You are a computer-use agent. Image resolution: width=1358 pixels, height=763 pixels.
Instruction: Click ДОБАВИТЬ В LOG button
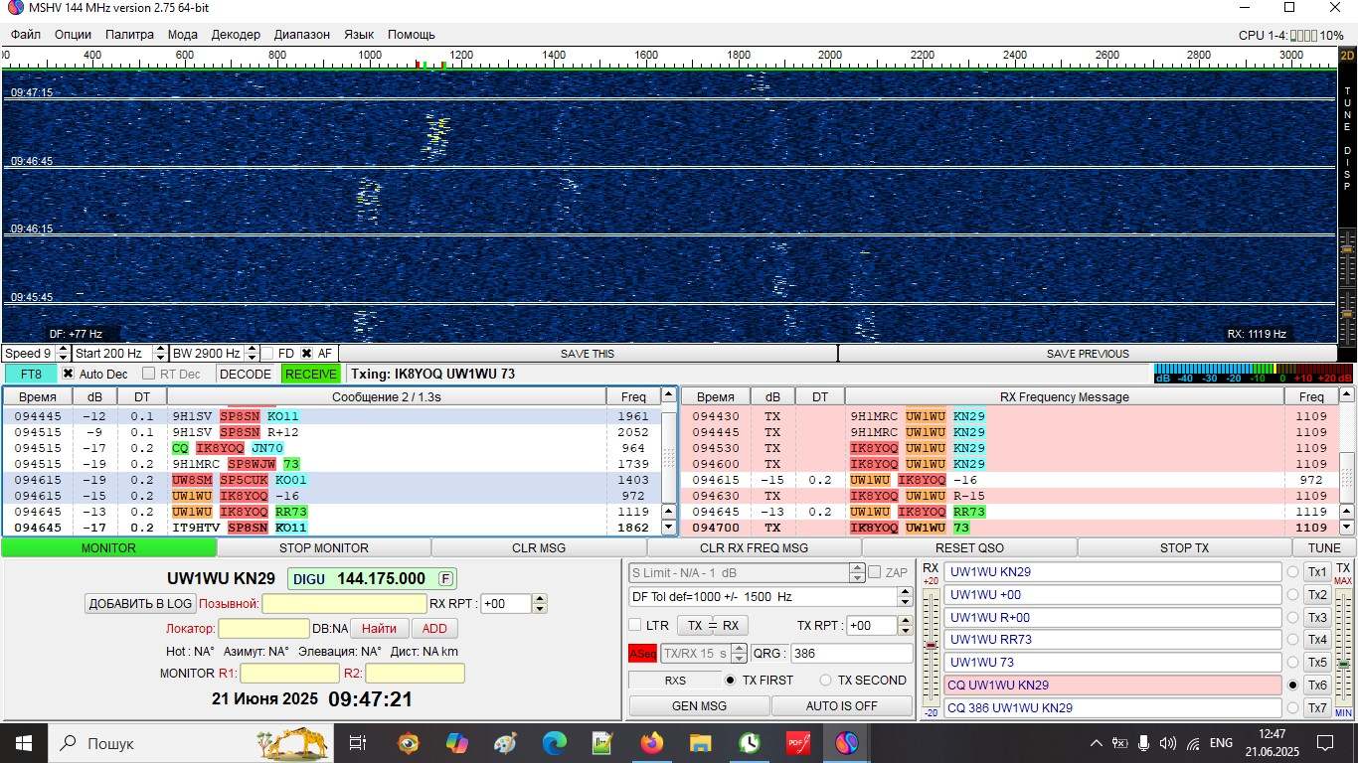tap(140, 603)
